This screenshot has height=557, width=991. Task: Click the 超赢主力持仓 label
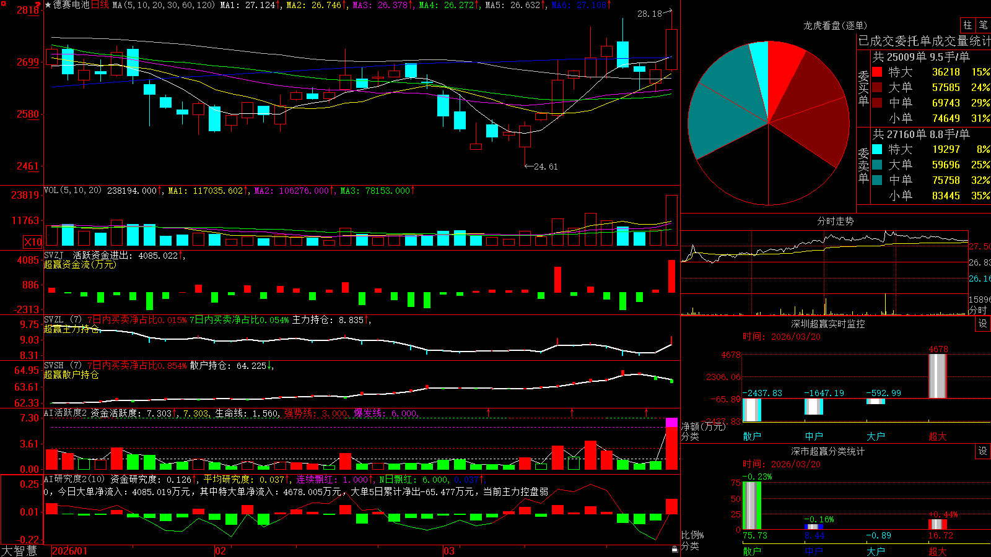click(71, 329)
